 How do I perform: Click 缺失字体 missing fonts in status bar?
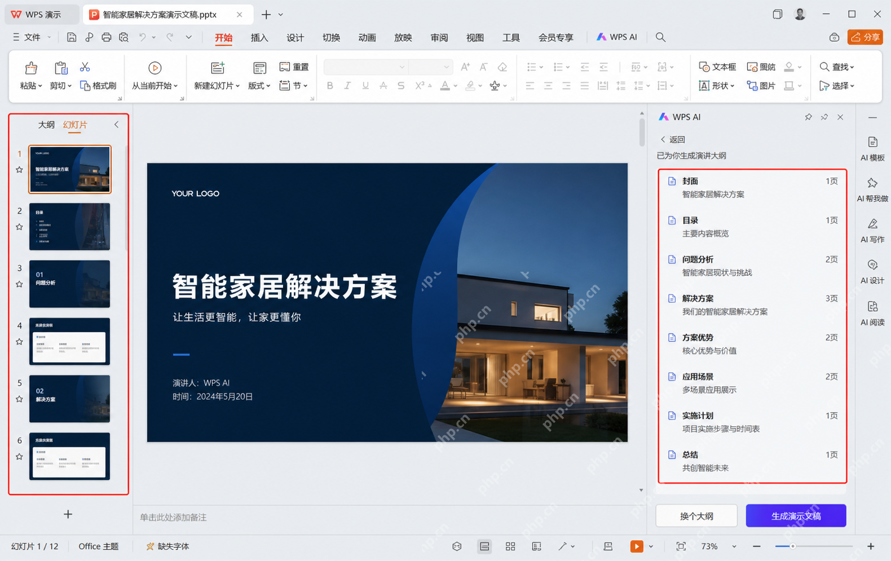coord(167,546)
